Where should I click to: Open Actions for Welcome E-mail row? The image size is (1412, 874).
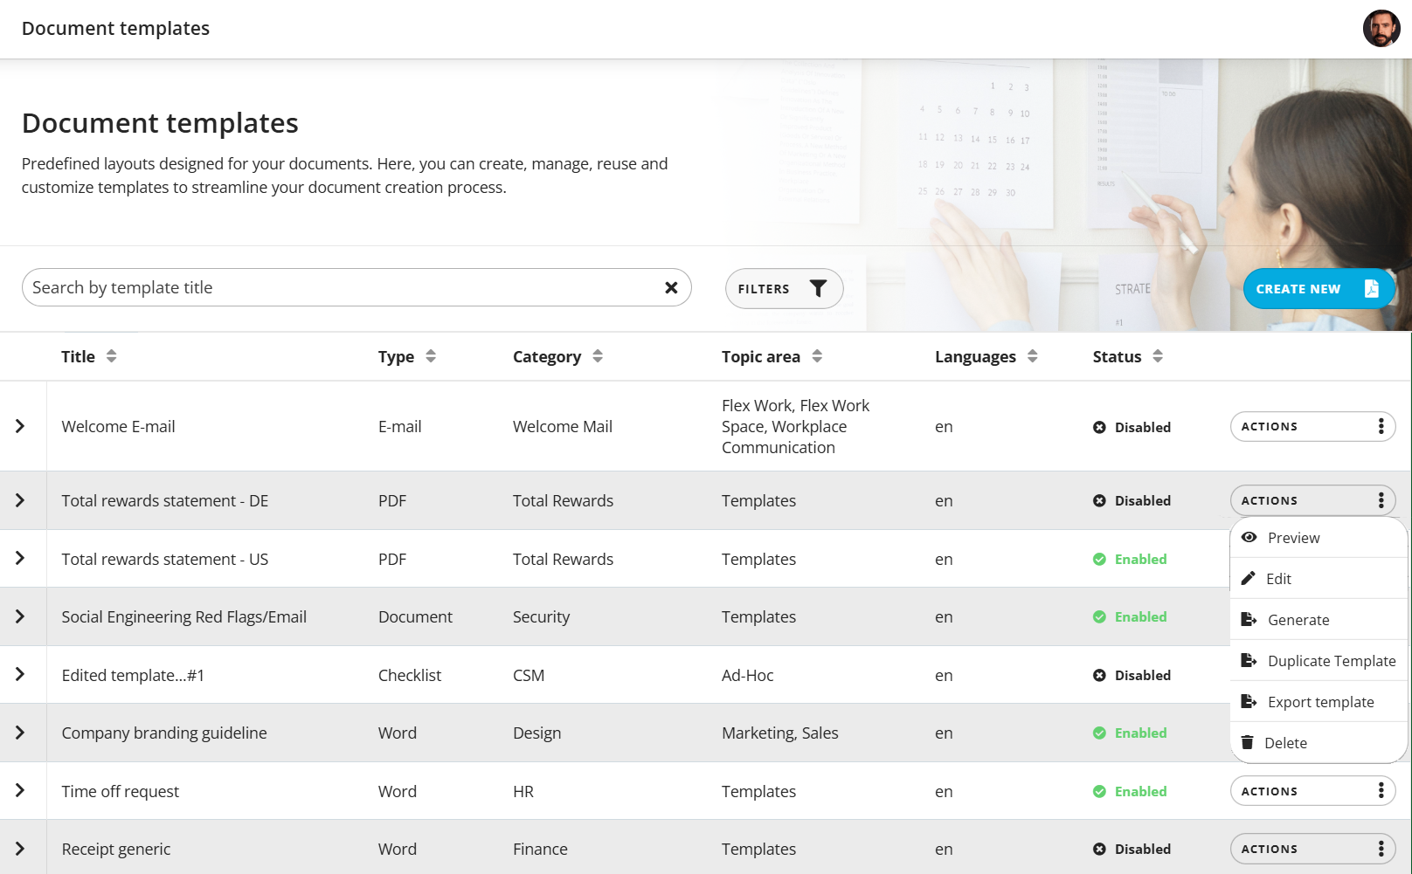pyautogui.click(x=1312, y=426)
